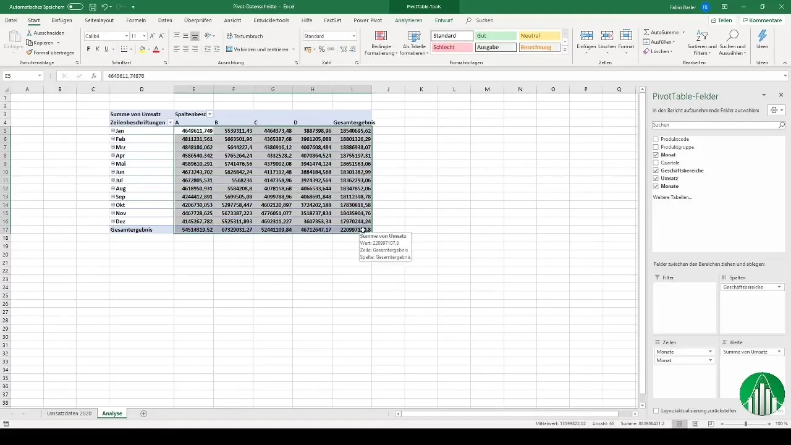The image size is (791, 445).
Task: Click AutoSumme
Action: [660, 32]
